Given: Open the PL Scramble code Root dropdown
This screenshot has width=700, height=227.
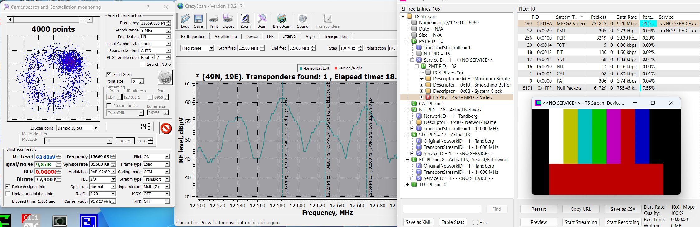Looking at the screenshot, I should pos(153,57).
